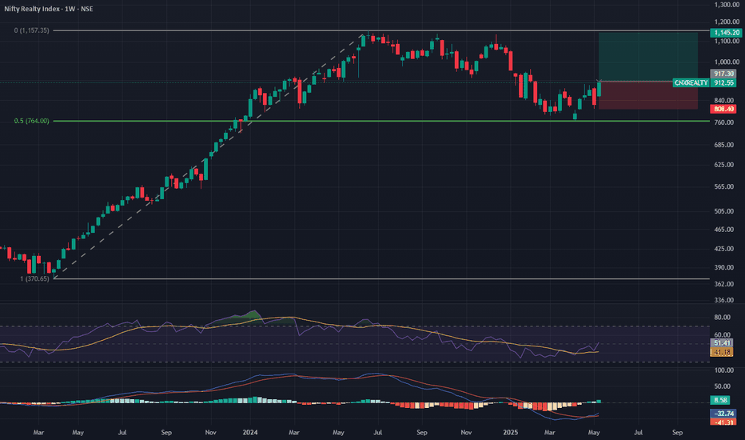Click the 362.00 price scale tick
Image resolution: width=745 pixels, height=440 pixels.
pos(724,284)
